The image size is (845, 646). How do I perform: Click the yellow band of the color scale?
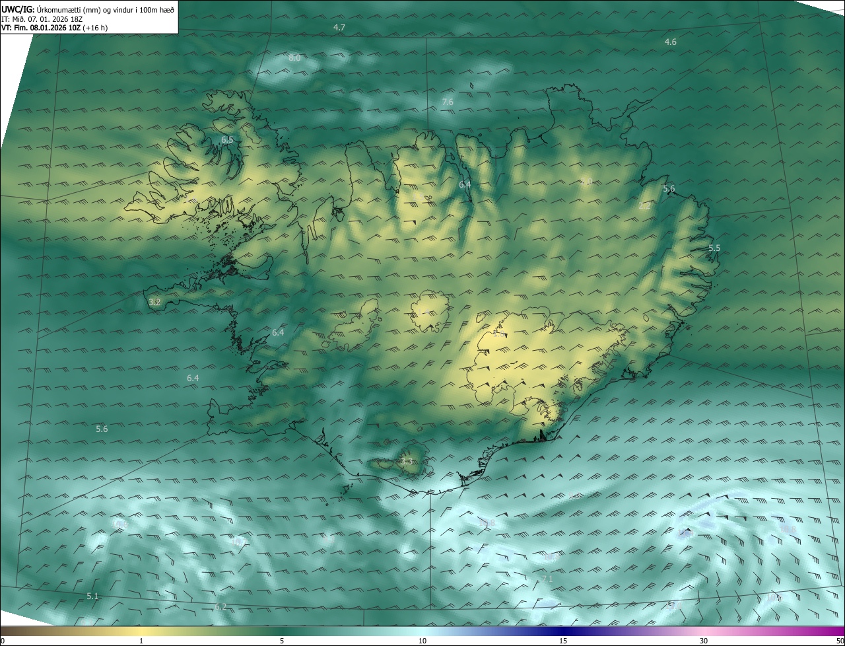141,630
